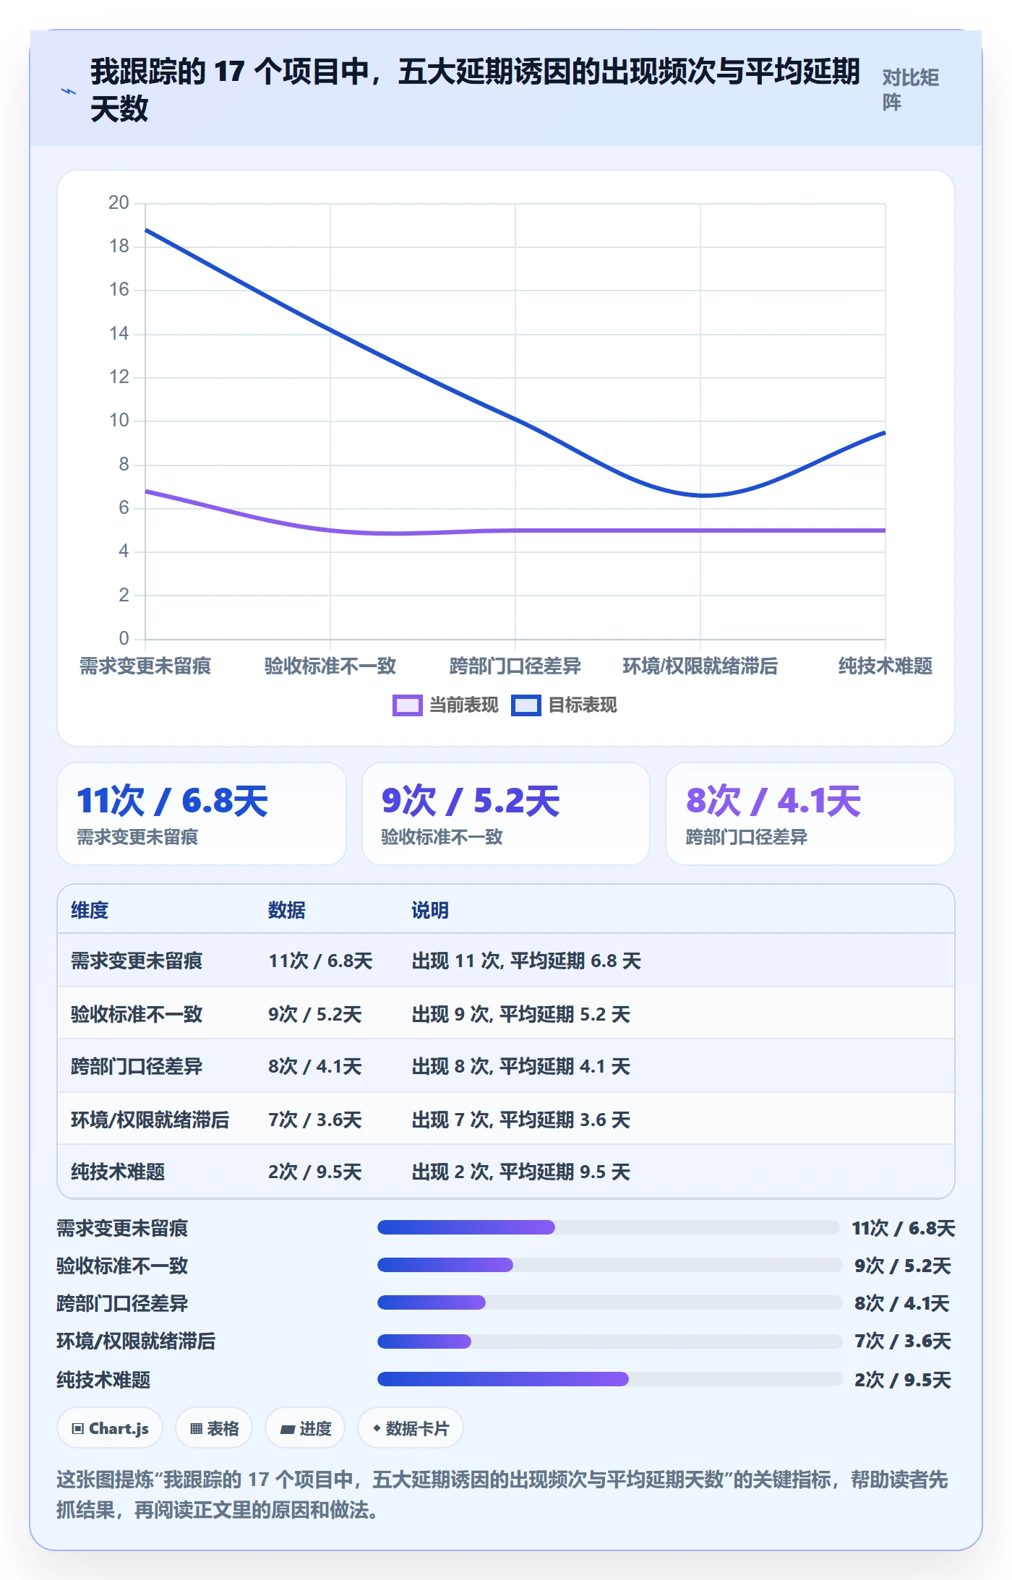Image resolution: width=1012 pixels, height=1580 pixels.
Task: Click chart x-axis label 跨部门口径差异
Action: 515,666
